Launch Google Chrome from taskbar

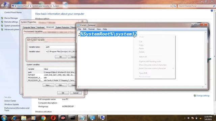click(43, 118)
